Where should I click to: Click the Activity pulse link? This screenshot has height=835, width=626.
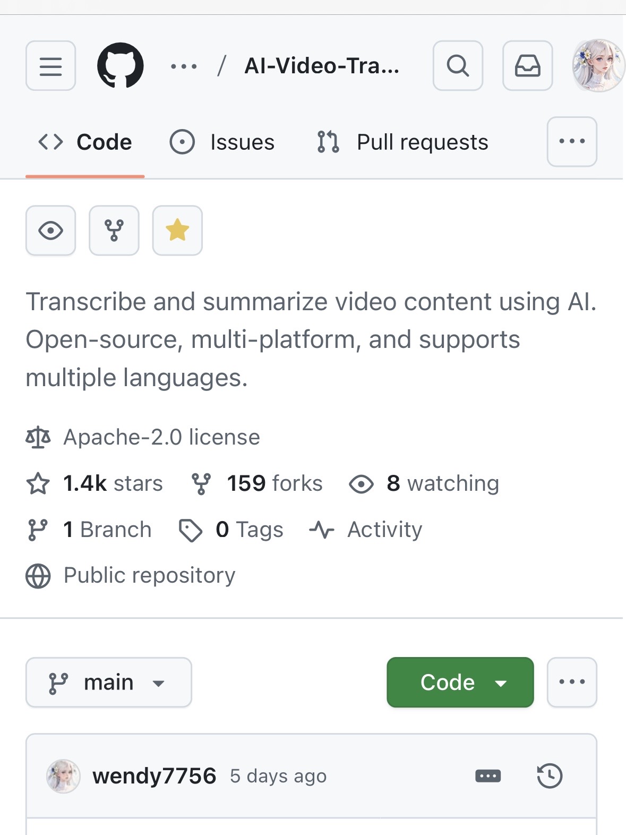click(x=366, y=530)
